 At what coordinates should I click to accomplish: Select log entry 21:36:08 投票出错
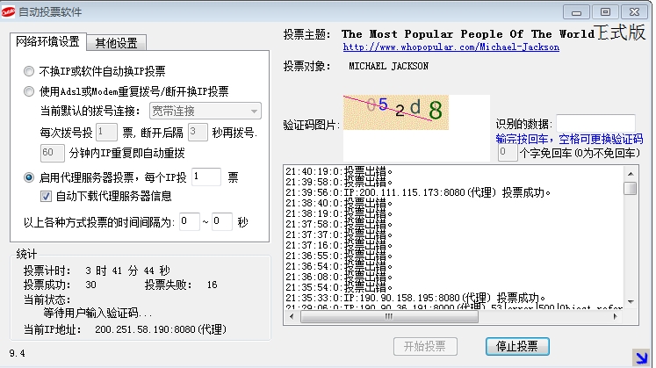pos(339,277)
